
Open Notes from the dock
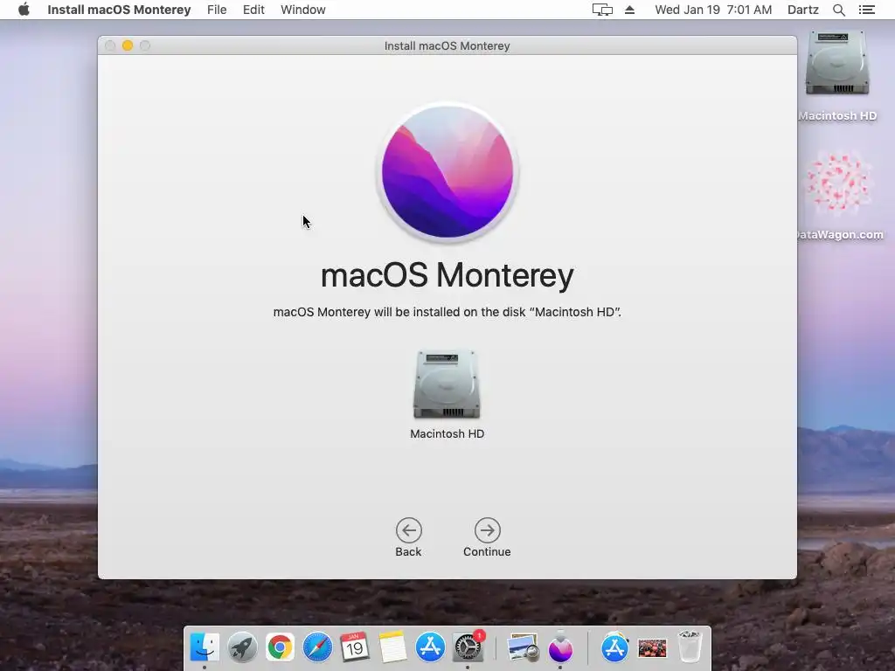tap(392, 647)
